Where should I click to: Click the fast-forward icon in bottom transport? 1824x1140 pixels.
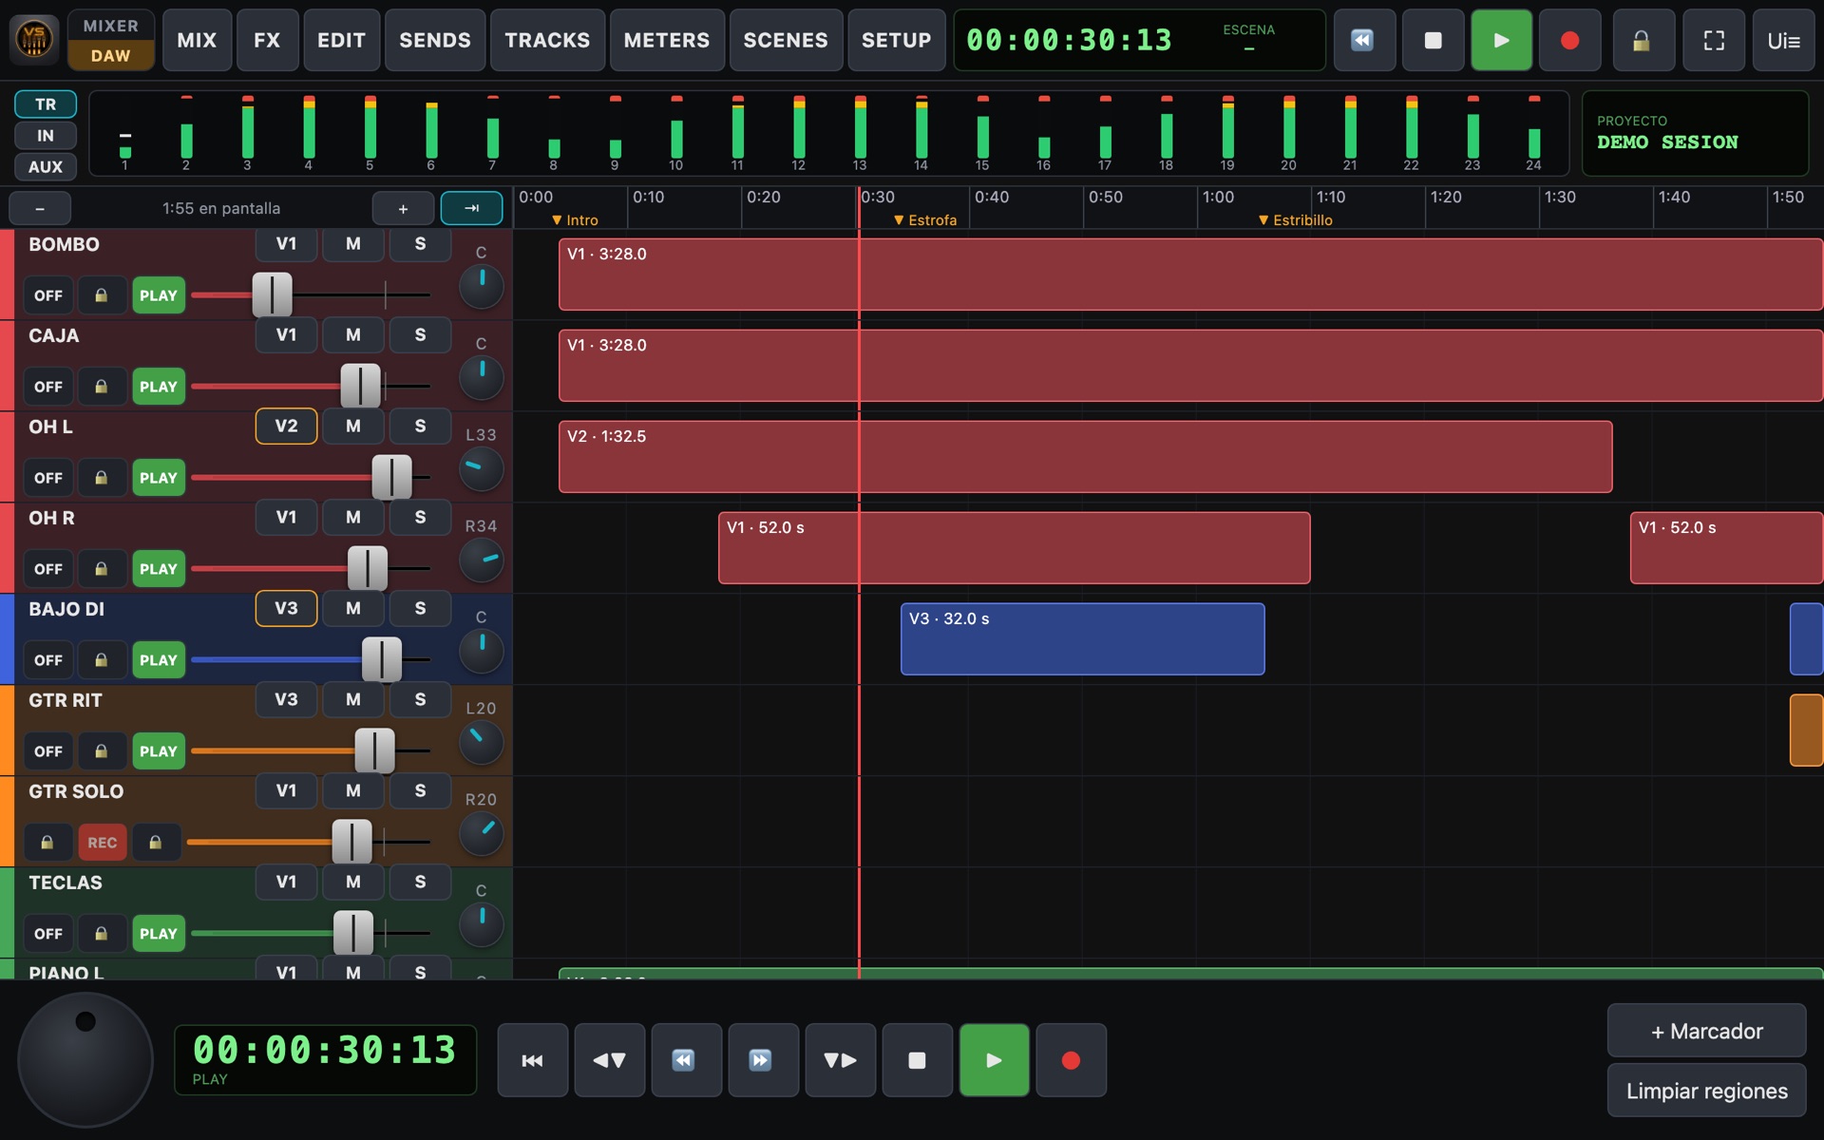pyautogui.click(x=764, y=1060)
